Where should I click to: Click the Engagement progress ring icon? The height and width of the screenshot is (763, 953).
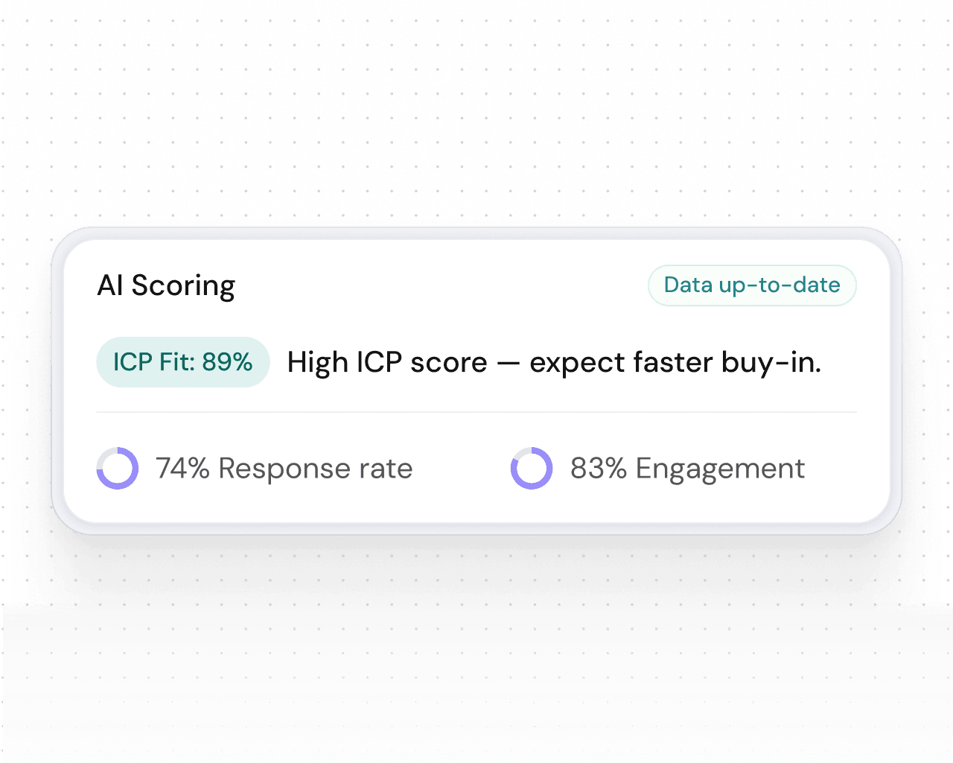pos(532,469)
